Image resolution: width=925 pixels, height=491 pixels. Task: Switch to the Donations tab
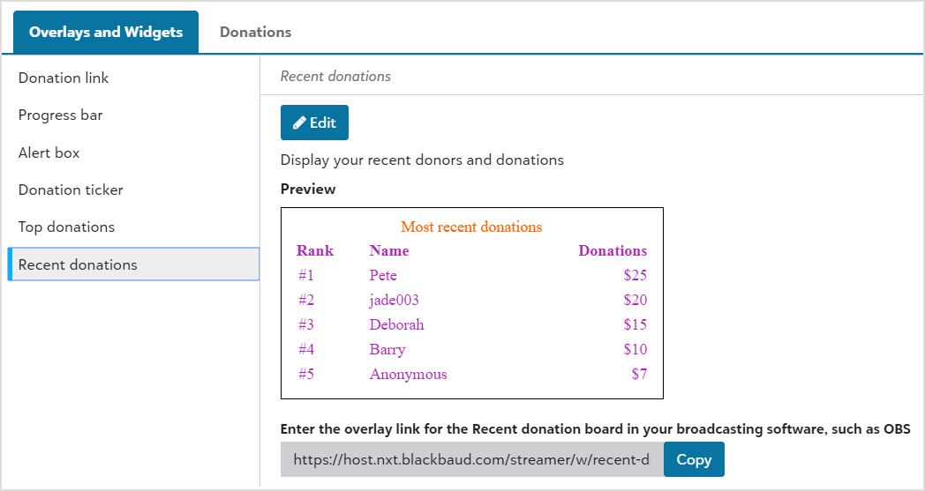pyautogui.click(x=255, y=32)
